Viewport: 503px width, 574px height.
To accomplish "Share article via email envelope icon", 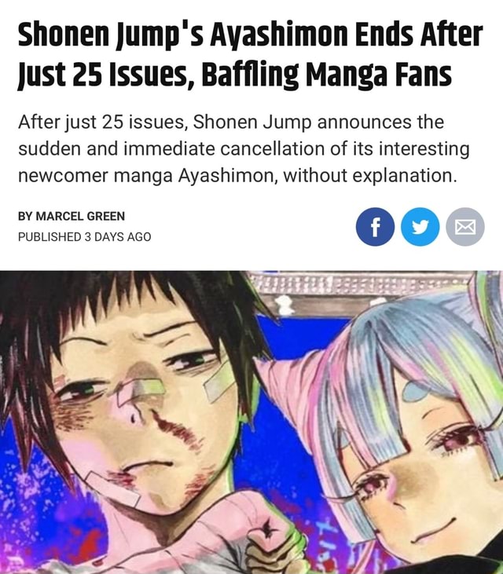I will click(465, 227).
